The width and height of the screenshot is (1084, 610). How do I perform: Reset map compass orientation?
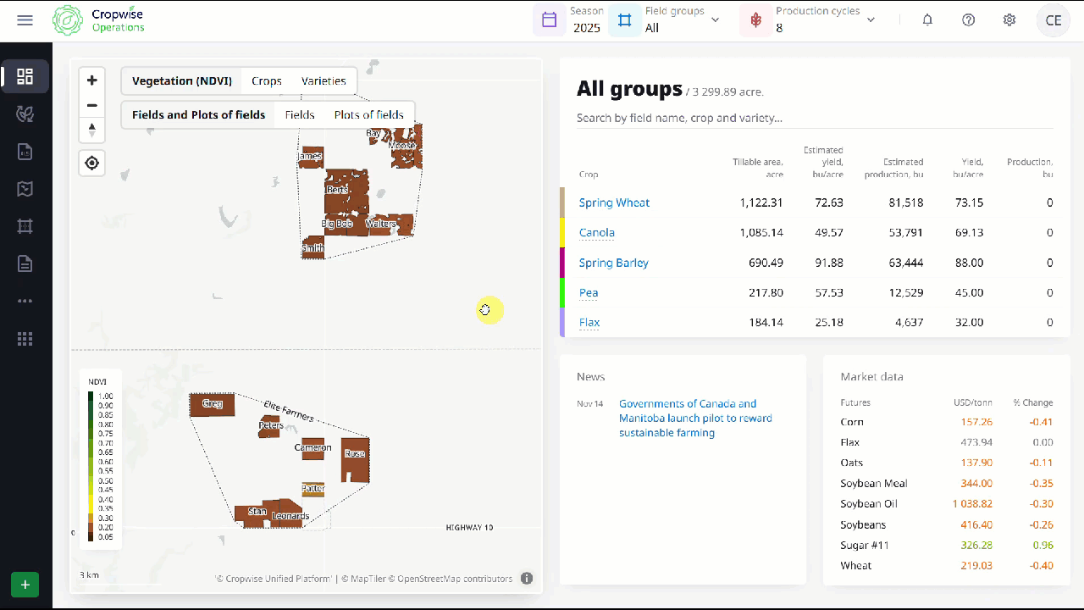click(92, 130)
